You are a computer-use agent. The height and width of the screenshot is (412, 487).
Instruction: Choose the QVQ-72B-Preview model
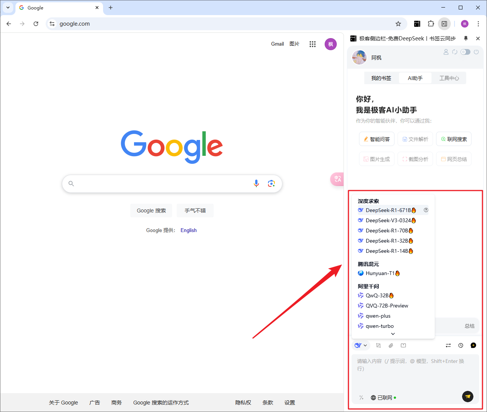click(x=393, y=306)
